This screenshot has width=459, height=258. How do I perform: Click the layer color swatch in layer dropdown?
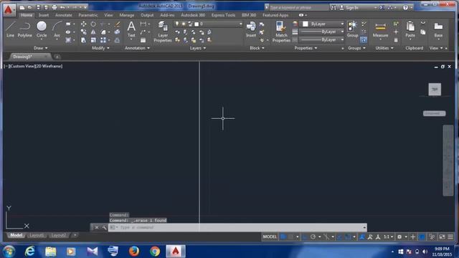197,24
